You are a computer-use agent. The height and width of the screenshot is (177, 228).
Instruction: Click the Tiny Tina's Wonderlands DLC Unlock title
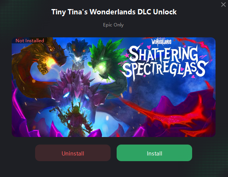click(114, 12)
